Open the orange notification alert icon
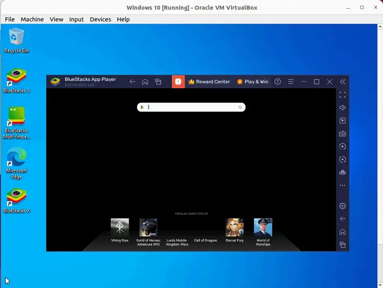The height and width of the screenshot is (288, 383). [x=178, y=81]
